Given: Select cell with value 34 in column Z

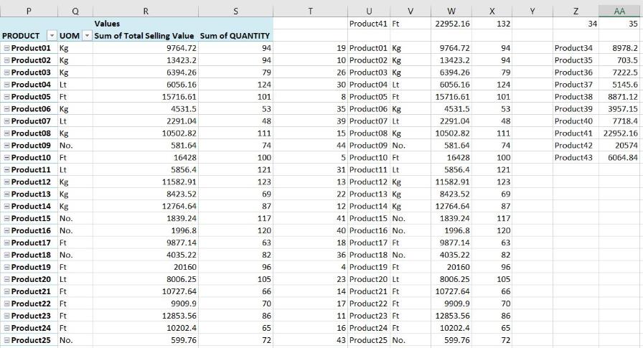Looking at the screenshot, I should [576, 24].
